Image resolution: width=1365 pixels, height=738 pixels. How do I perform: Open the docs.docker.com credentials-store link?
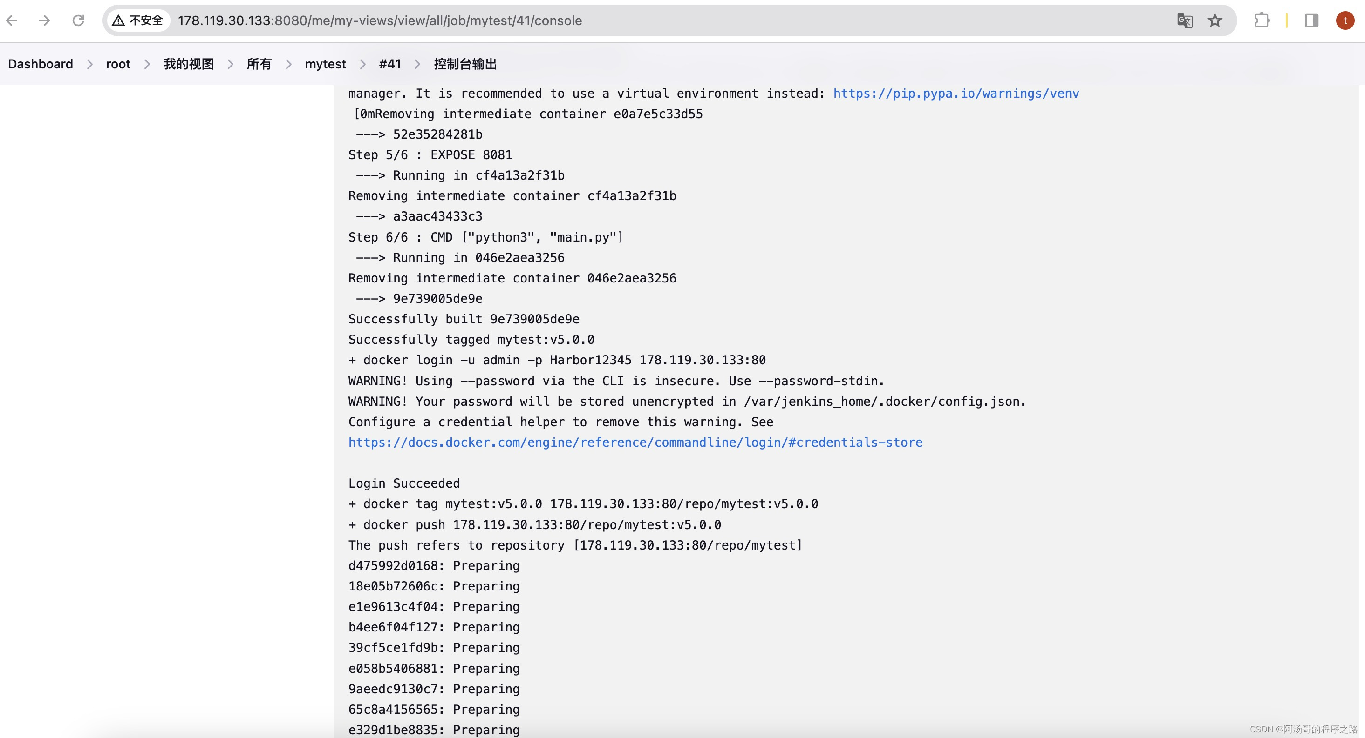click(x=635, y=442)
